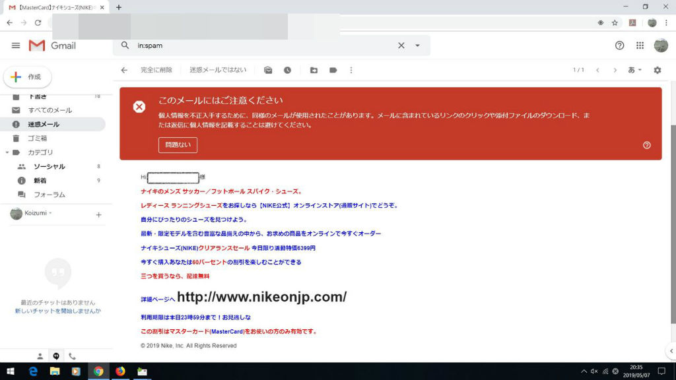
Task: Start new chat plus icon
Action: (99, 214)
